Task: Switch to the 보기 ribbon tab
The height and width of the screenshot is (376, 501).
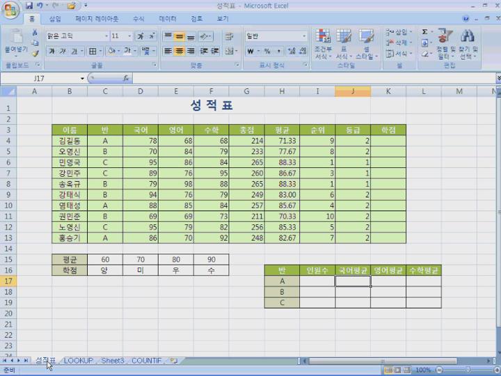Action: 223,19
